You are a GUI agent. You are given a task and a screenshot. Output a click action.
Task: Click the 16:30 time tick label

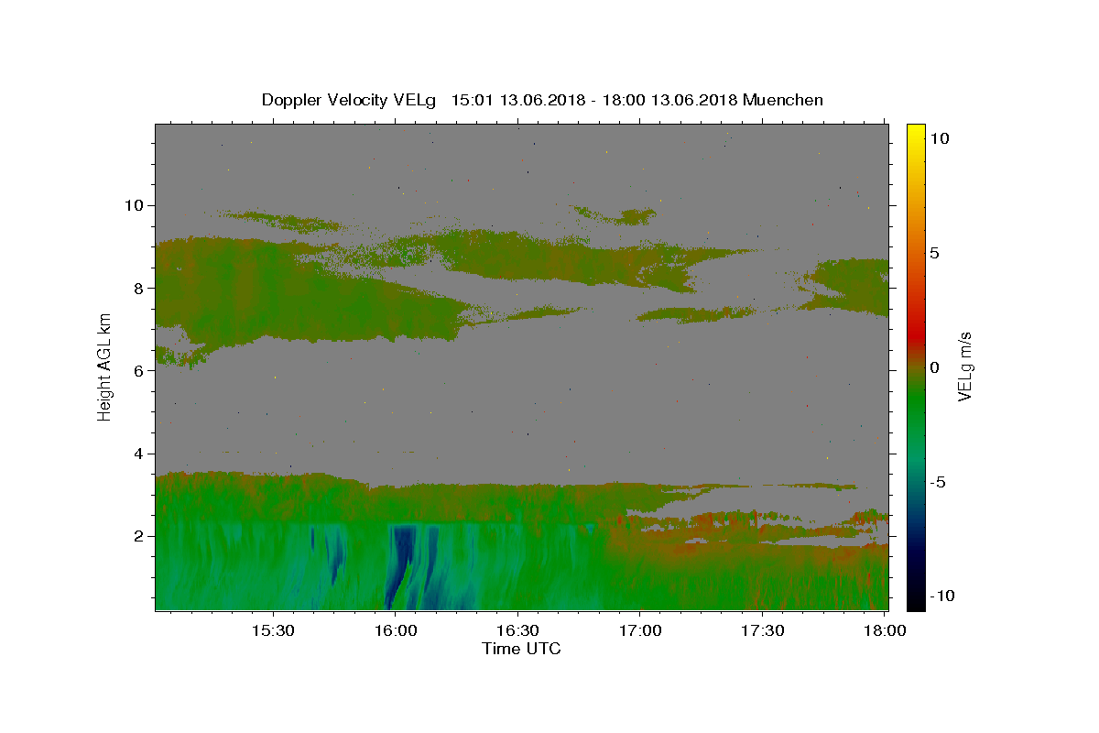517,630
